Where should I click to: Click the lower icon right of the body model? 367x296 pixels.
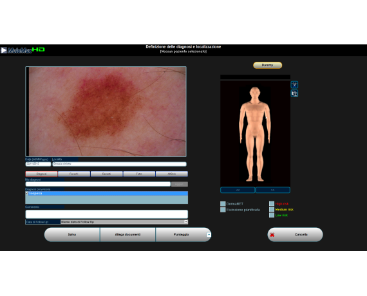coord(294,93)
